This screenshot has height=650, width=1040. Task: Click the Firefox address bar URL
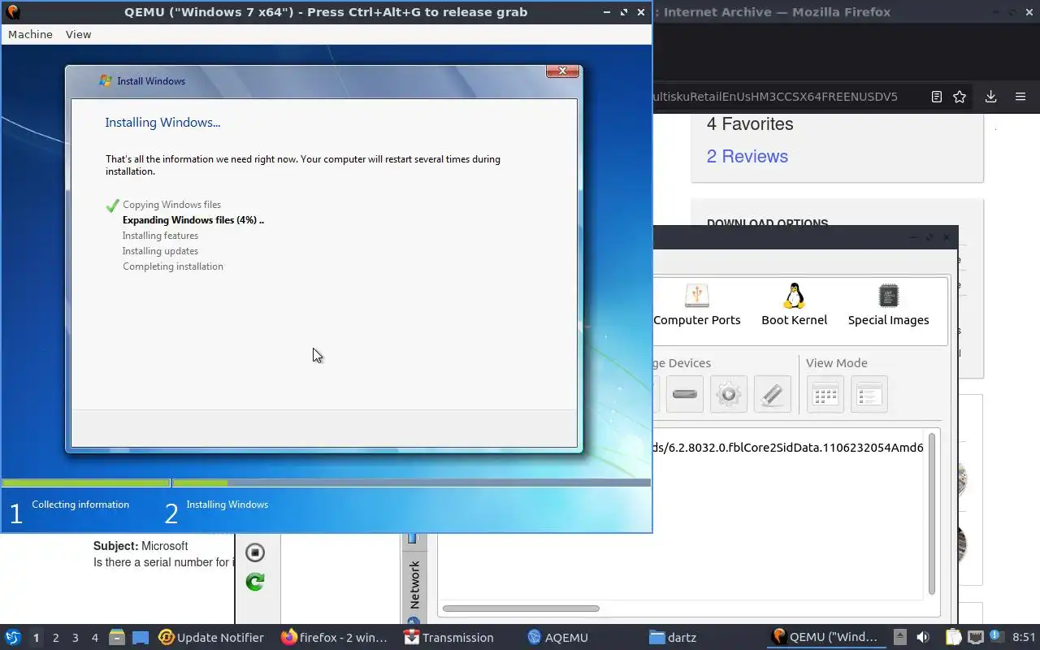click(776, 97)
